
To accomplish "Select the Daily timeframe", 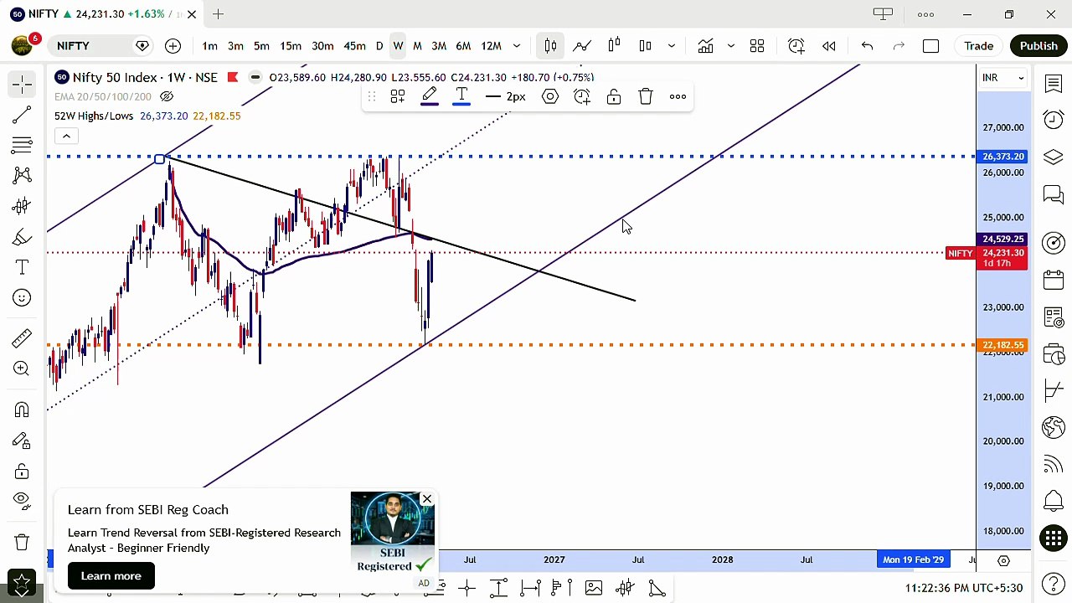I will (379, 46).
